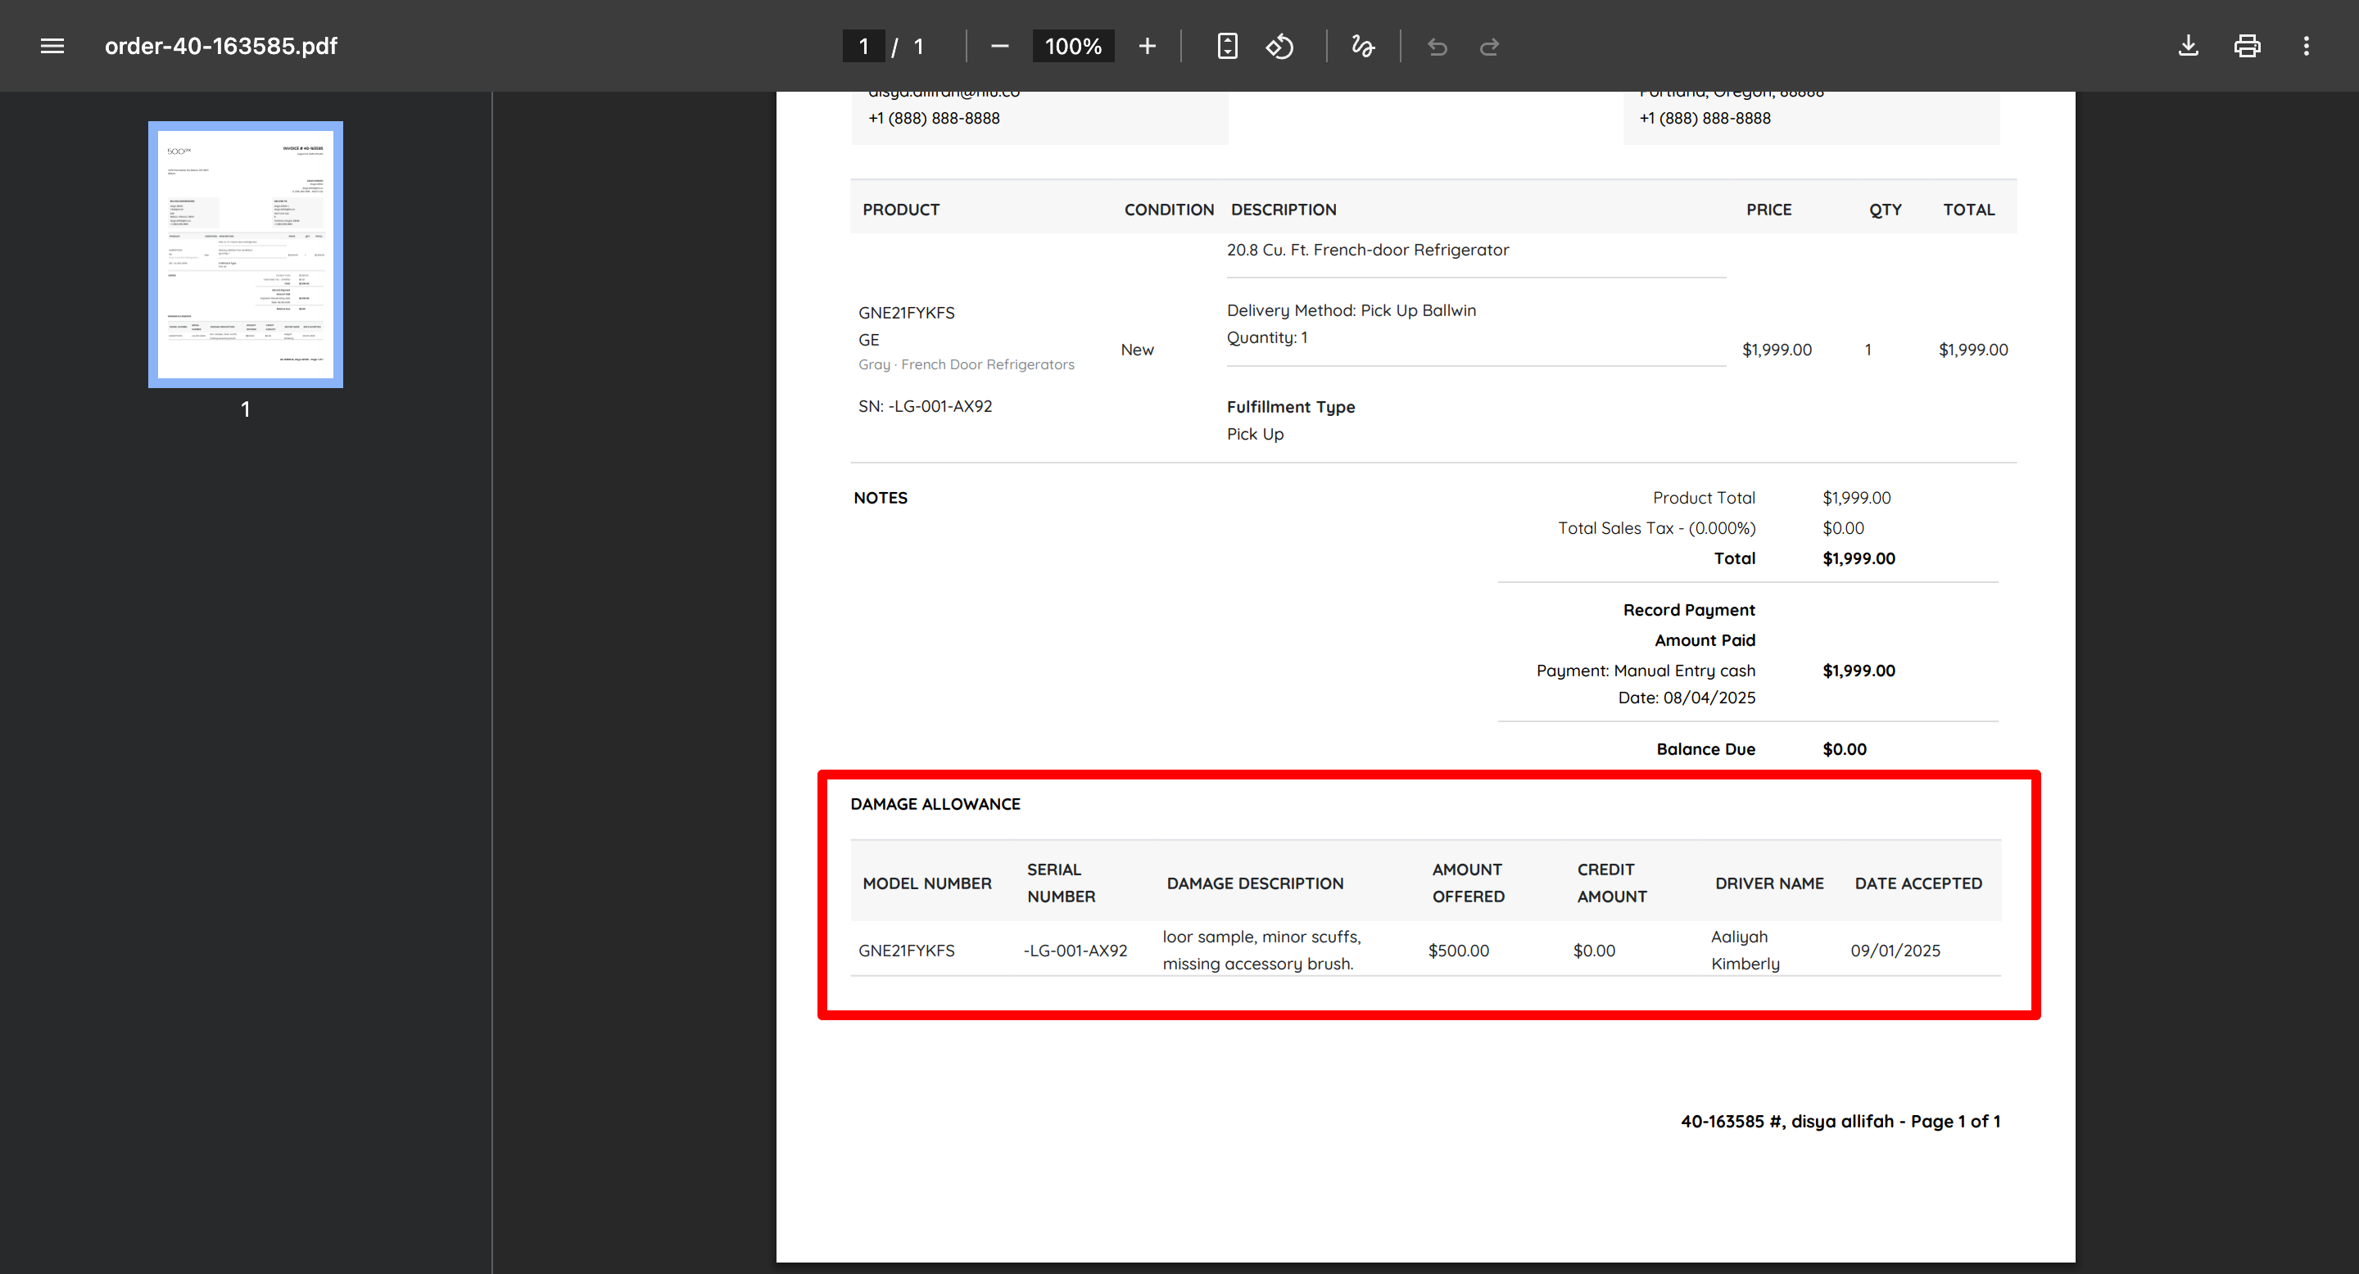Click the $0.00 credit amount cell
Screen dimensions: 2359x1274
click(1593, 951)
